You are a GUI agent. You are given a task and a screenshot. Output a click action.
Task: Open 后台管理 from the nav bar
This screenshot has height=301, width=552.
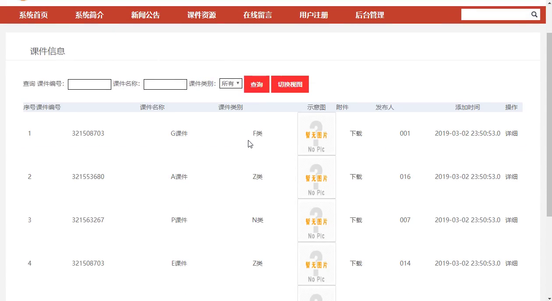(x=370, y=15)
